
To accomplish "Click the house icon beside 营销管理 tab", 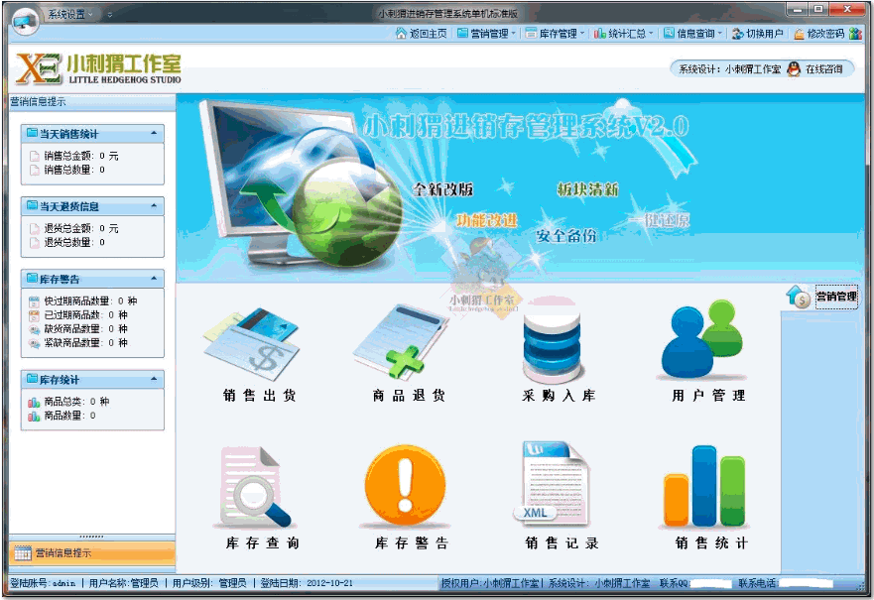I will point(799,297).
